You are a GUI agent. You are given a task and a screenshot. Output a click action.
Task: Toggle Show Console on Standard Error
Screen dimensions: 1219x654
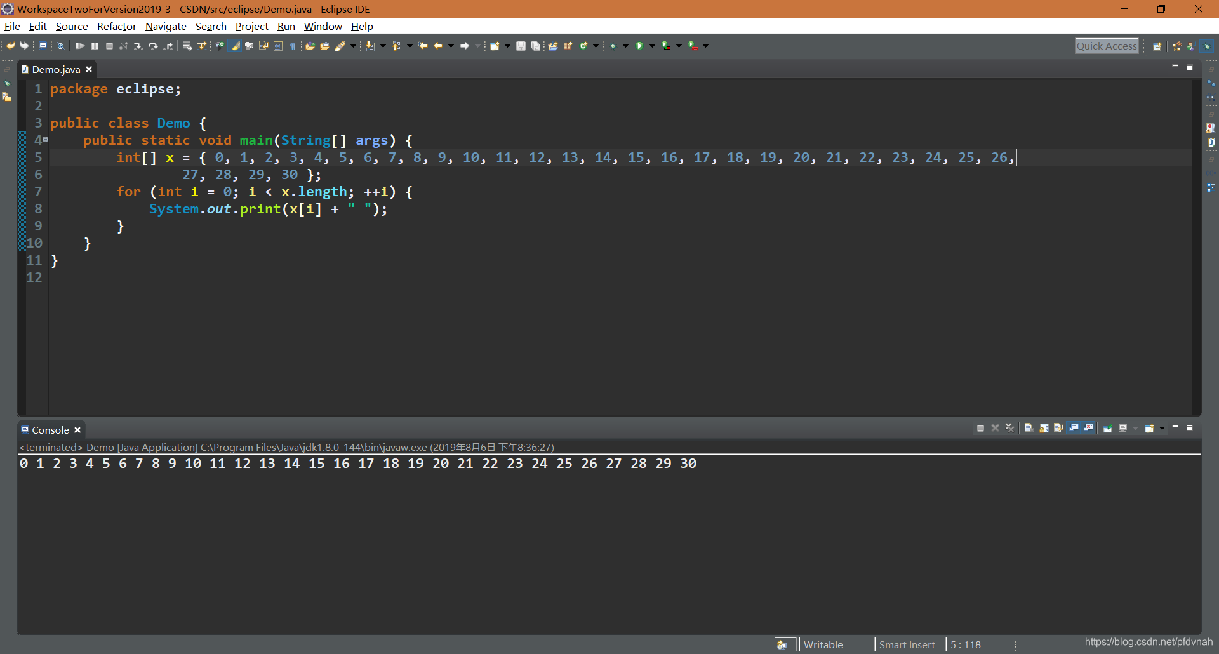1088,428
